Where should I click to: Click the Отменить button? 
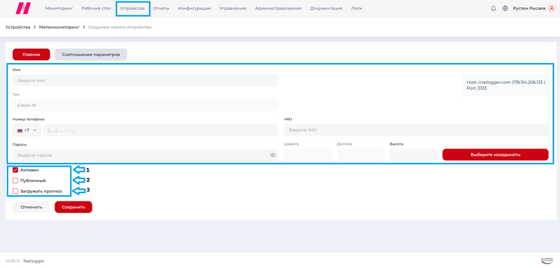click(x=31, y=207)
